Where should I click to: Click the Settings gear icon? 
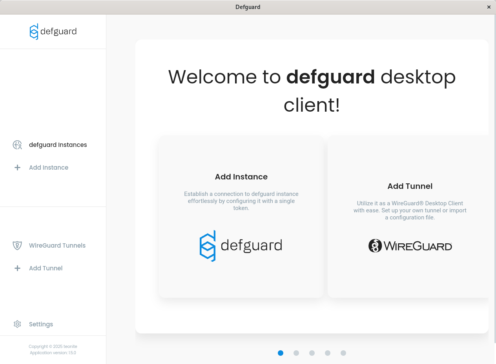coord(17,324)
